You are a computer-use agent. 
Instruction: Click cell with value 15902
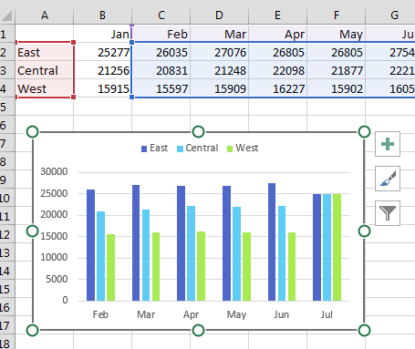tap(336, 88)
